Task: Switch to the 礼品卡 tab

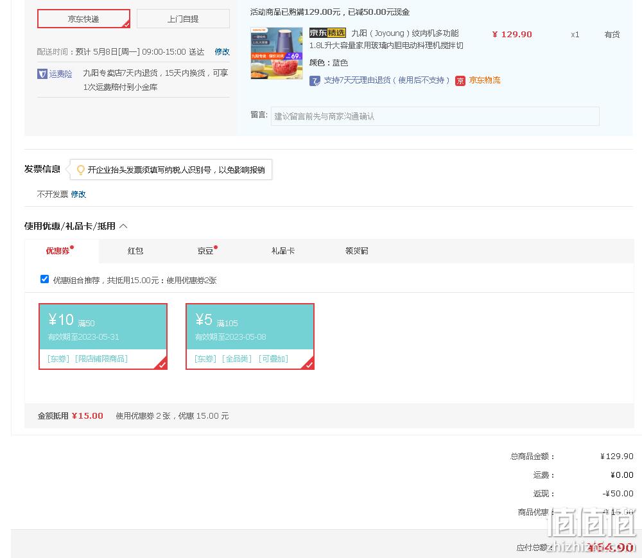Action: pyautogui.click(x=283, y=250)
